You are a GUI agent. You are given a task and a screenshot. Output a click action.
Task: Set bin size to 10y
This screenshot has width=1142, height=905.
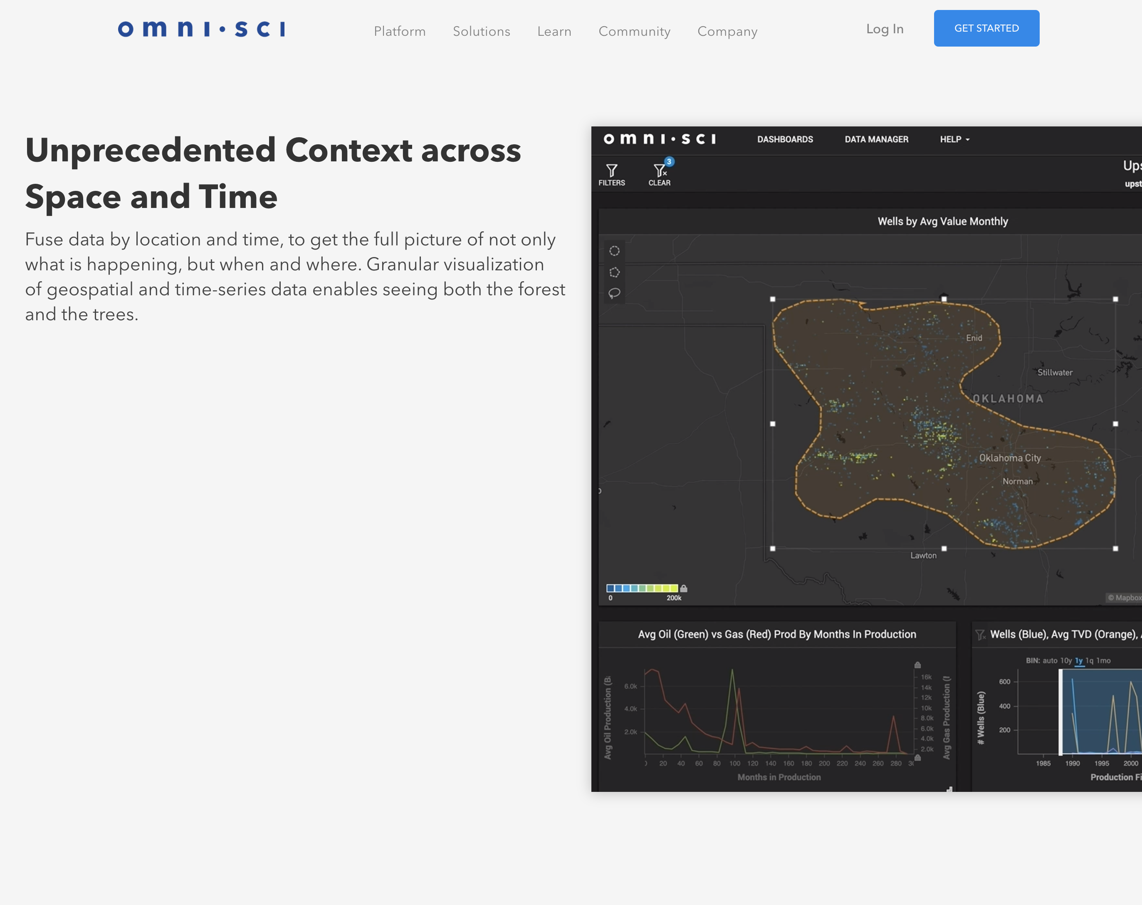click(1066, 661)
